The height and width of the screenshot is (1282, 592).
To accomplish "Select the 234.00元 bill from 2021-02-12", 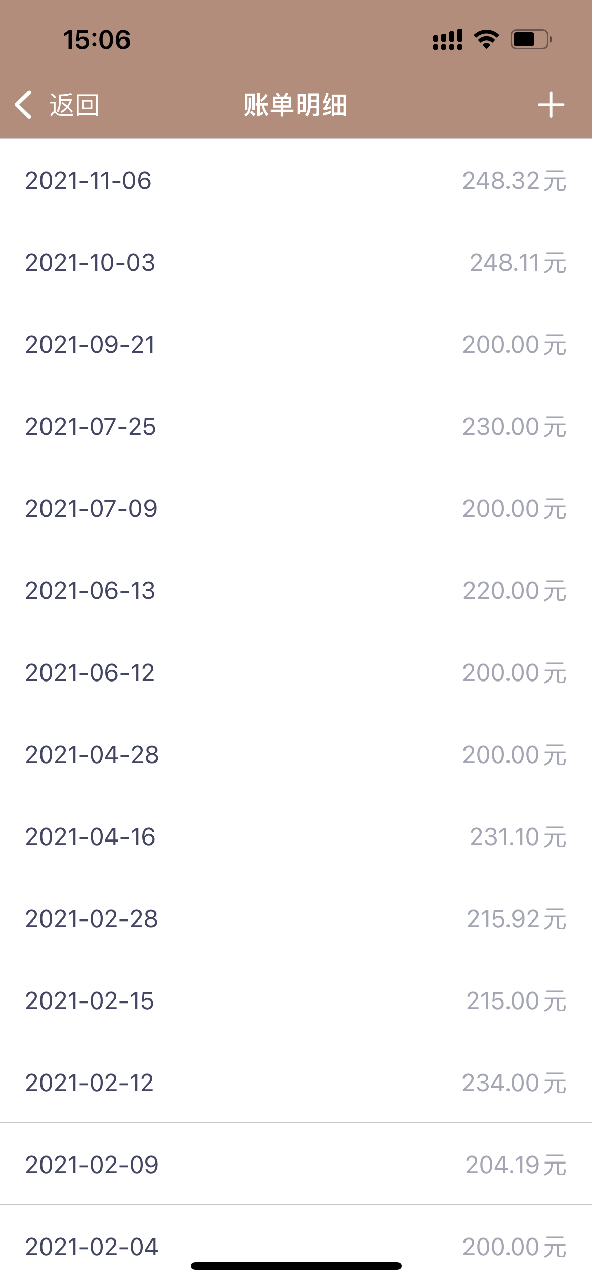I will [514, 1083].
